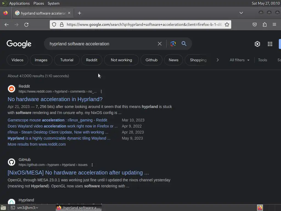Open the Places menu
This screenshot has height=211, width=281.
38,3
